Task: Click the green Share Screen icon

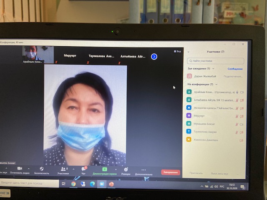Action: 104,169
